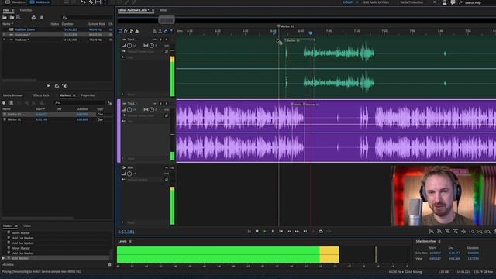
Task: Click Track 2 volume knob
Action: pyautogui.click(x=129, y=110)
